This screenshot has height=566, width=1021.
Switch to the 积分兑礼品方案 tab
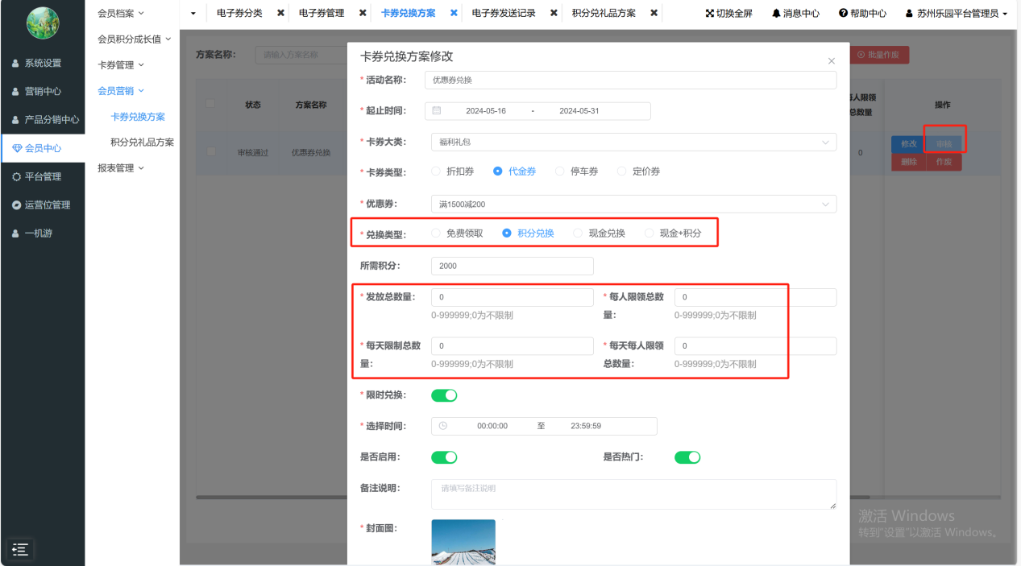pyautogui.click(x=604, y=14)
